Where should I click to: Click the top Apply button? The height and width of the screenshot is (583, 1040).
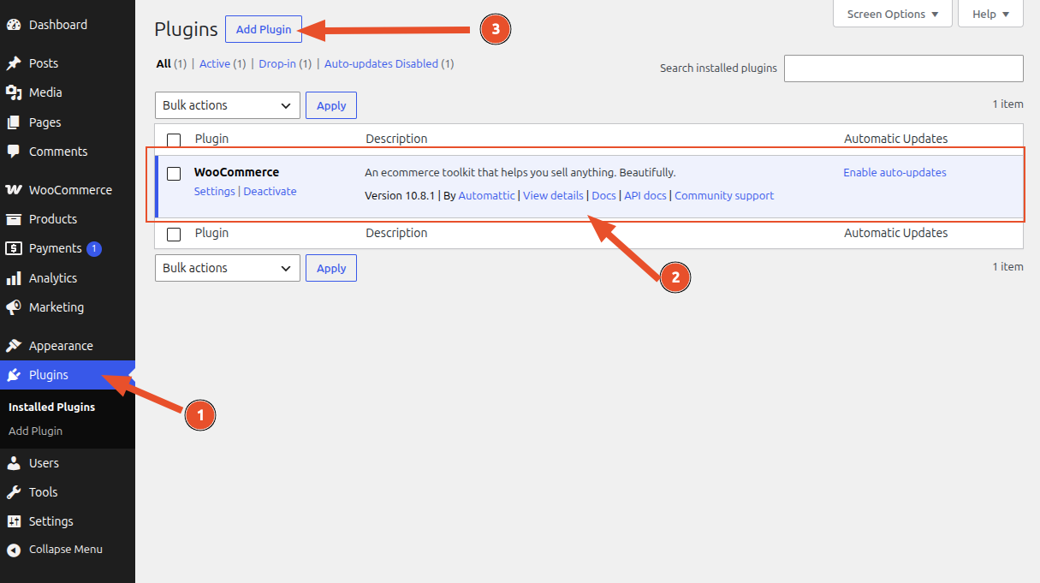pos(331,105)
